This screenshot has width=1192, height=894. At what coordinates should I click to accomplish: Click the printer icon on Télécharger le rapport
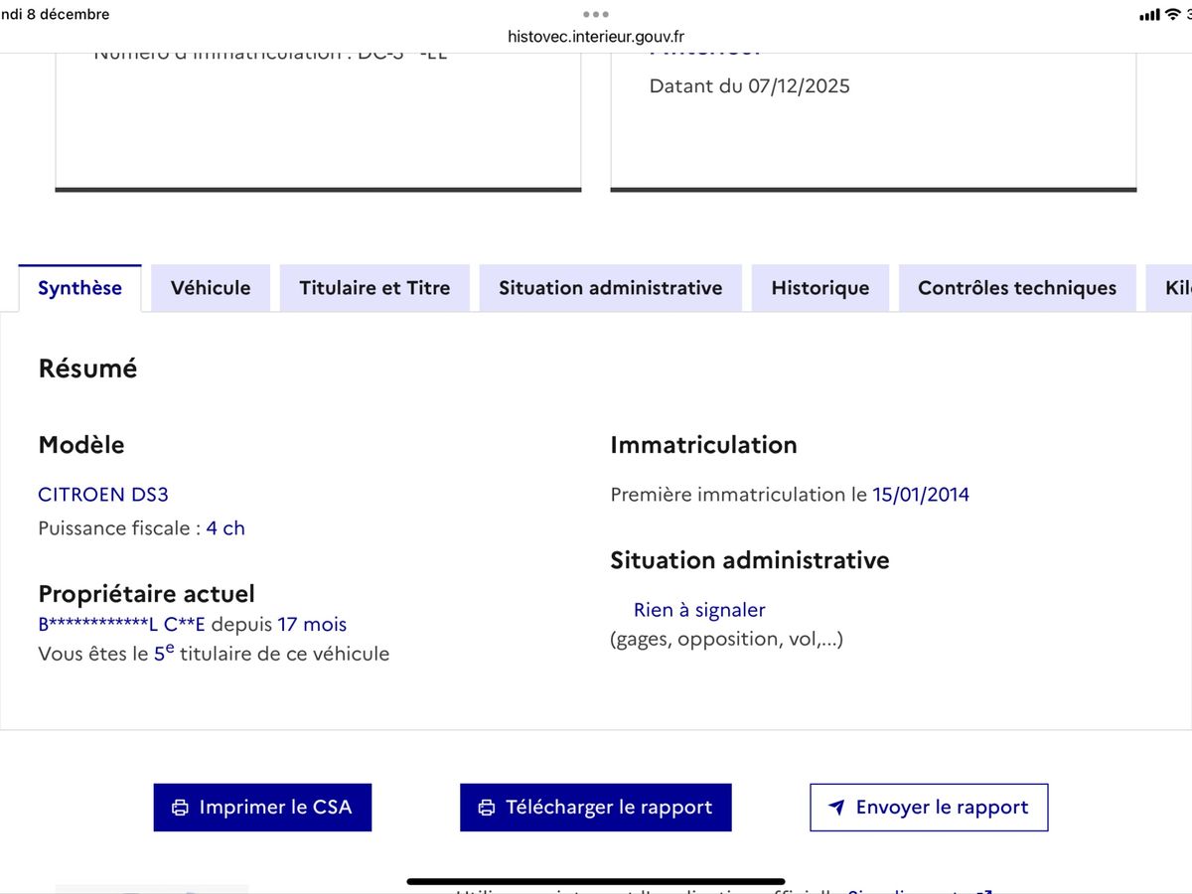coord(487,808)
